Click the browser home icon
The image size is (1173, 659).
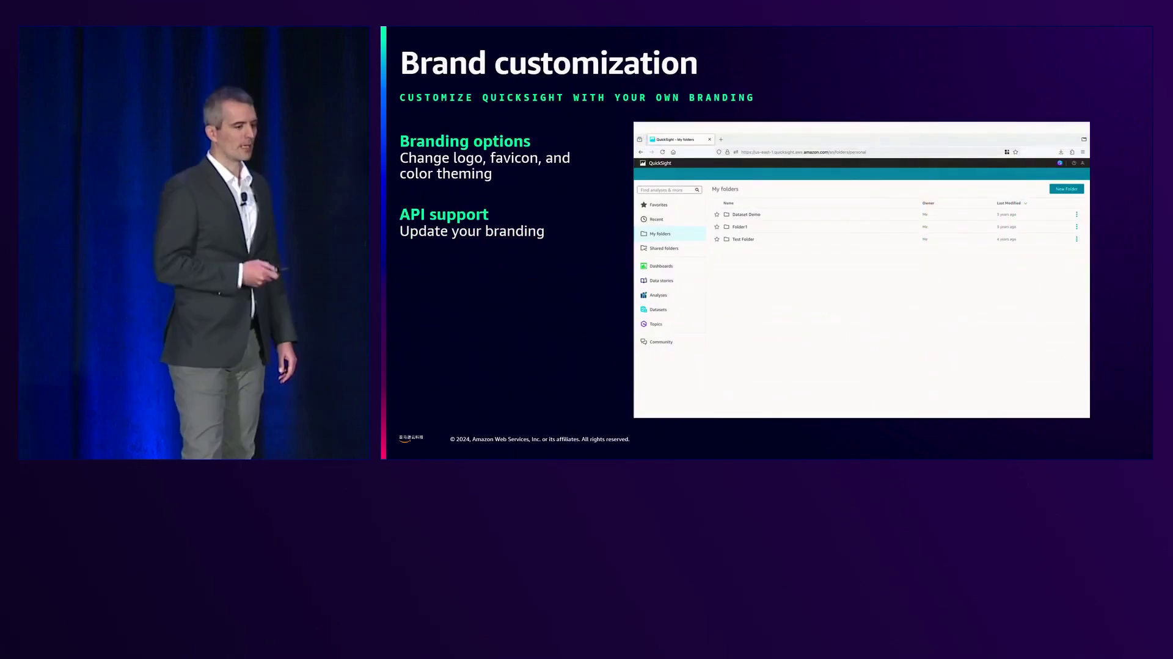coord(673,153)
